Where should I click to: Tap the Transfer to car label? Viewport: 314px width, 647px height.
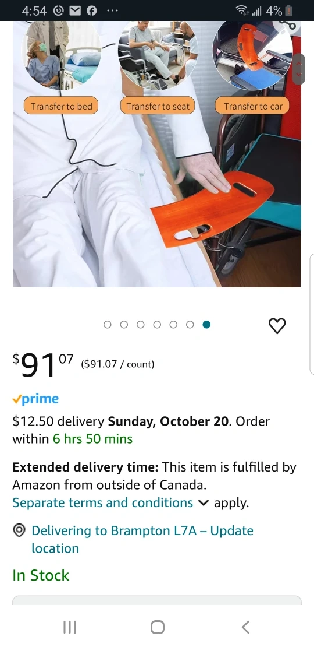[x=252, y=106]
